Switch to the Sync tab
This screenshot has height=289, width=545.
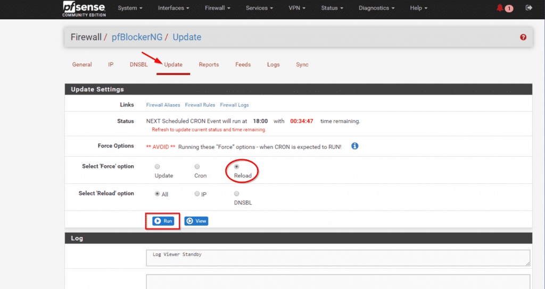302,64
